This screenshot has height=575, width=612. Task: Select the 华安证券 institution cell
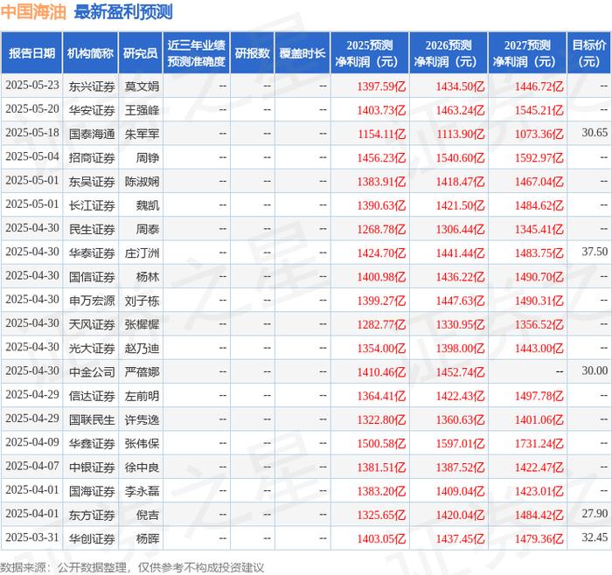pos(92,110)
